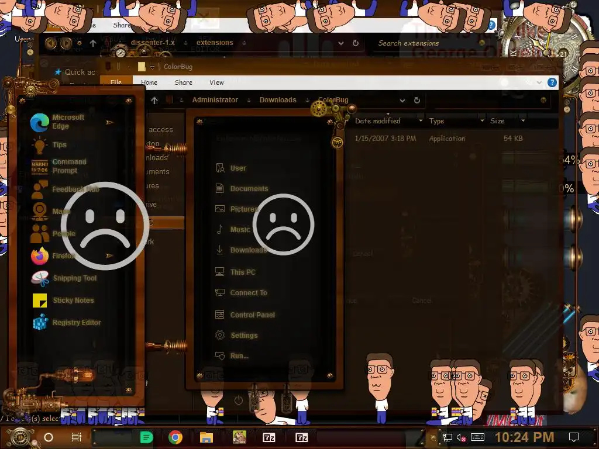The image size is (599, 449).
Task: Open Firefox from the start menu
Action: 53,256
